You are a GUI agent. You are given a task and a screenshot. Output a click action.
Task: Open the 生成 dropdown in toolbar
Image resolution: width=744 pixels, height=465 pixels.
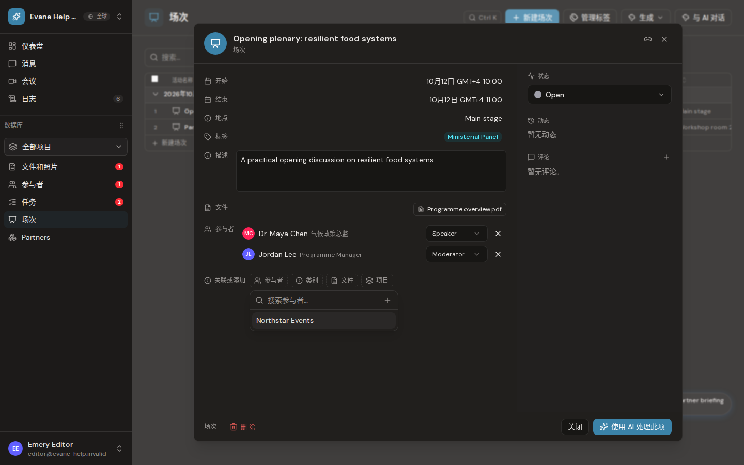646,18
